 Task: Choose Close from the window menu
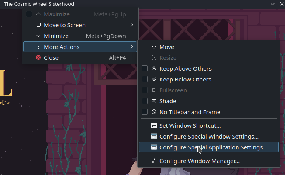tap(80, 58)
